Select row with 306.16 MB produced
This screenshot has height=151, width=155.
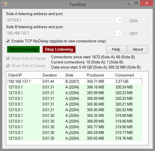pyautogui.click(x=75, y=87)
